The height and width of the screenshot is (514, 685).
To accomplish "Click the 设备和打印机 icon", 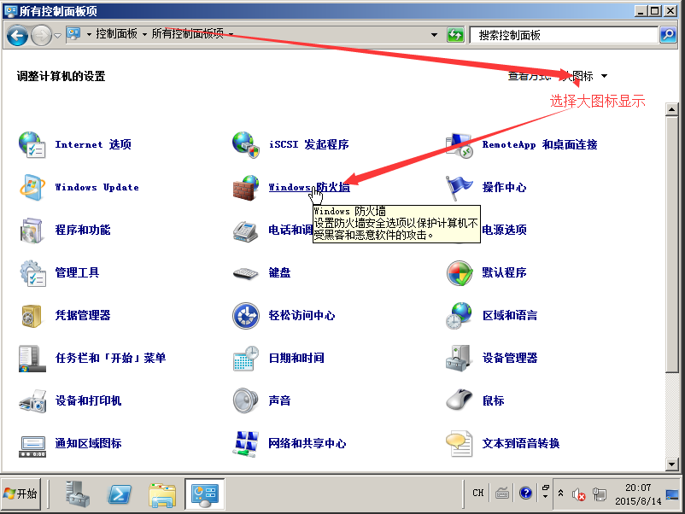I will click(32, 401).
